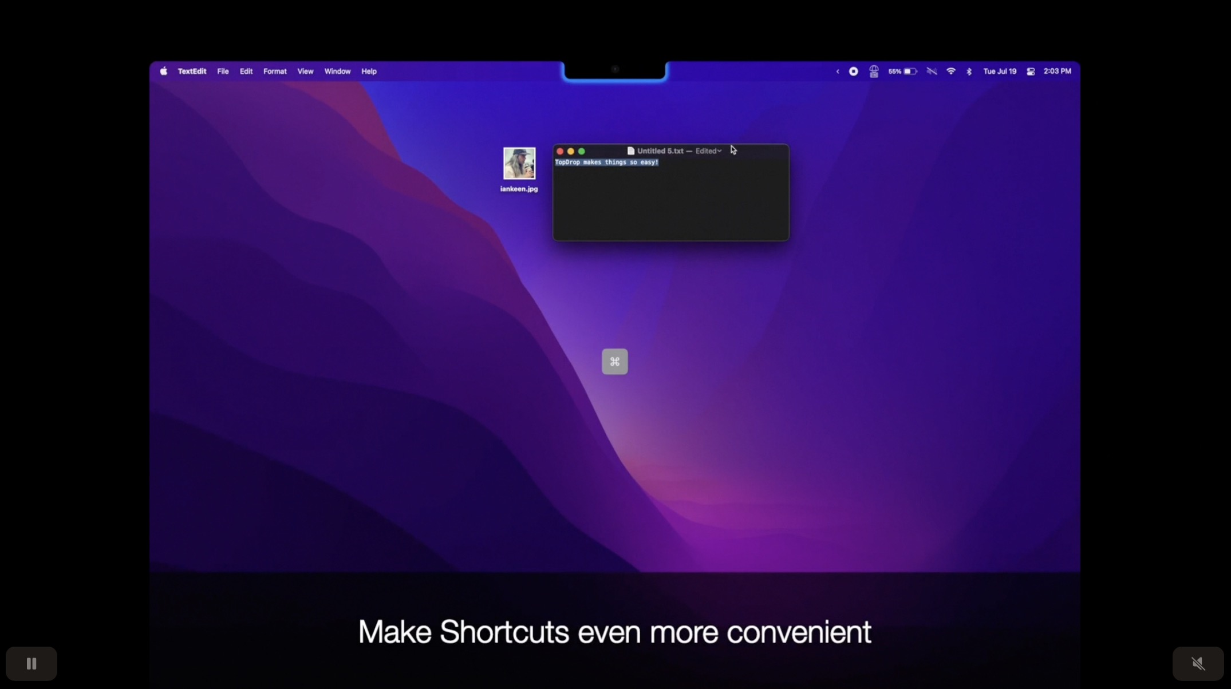Pause the video playback
The width and height of the screenshot is (1231, 689).
31,663
